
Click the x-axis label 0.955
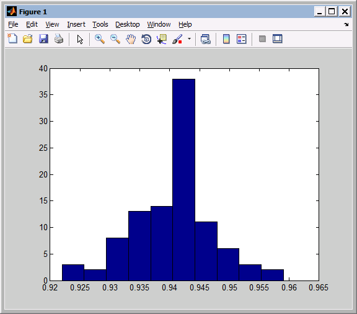click(259, 288)
